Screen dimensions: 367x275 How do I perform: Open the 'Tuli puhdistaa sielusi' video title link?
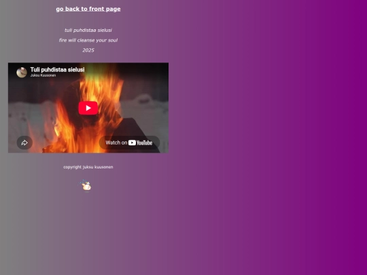coord(57,70)
